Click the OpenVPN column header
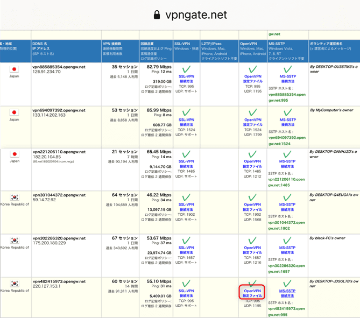This screenshot has height=318, width=360. tap(253, 51)
